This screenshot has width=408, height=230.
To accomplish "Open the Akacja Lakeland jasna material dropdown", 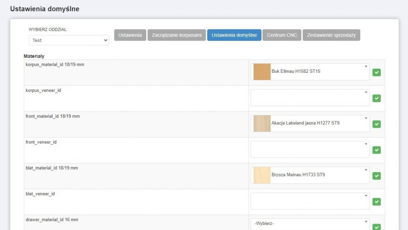I will (x=310, y=123).
